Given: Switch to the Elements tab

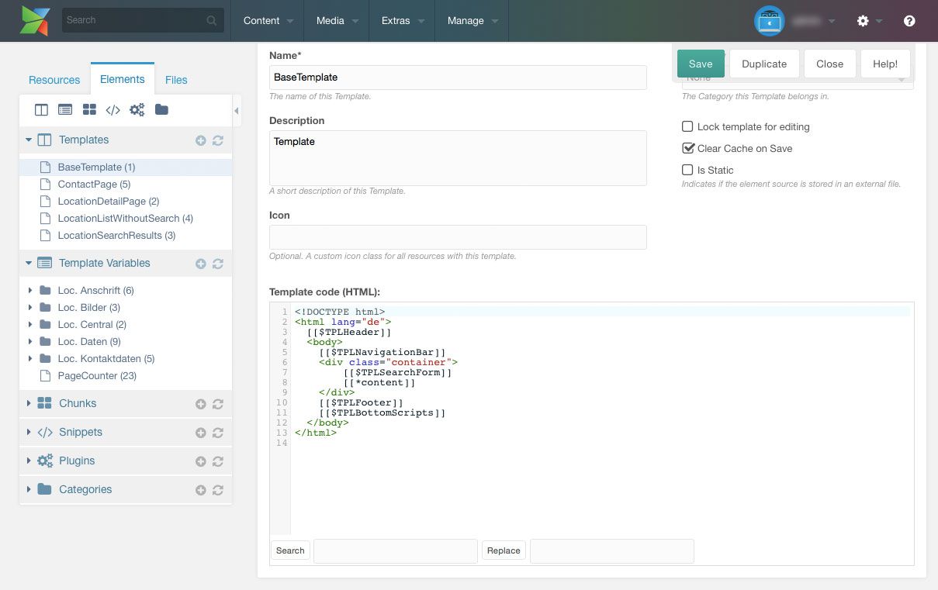Looking at the screenshot, I should click(122, 79).
